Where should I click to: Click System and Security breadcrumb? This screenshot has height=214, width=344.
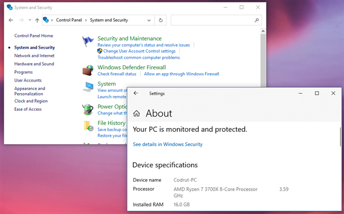pos(109,20)
